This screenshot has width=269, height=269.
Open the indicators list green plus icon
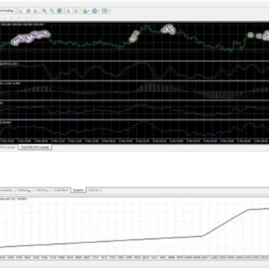[85, 11]
